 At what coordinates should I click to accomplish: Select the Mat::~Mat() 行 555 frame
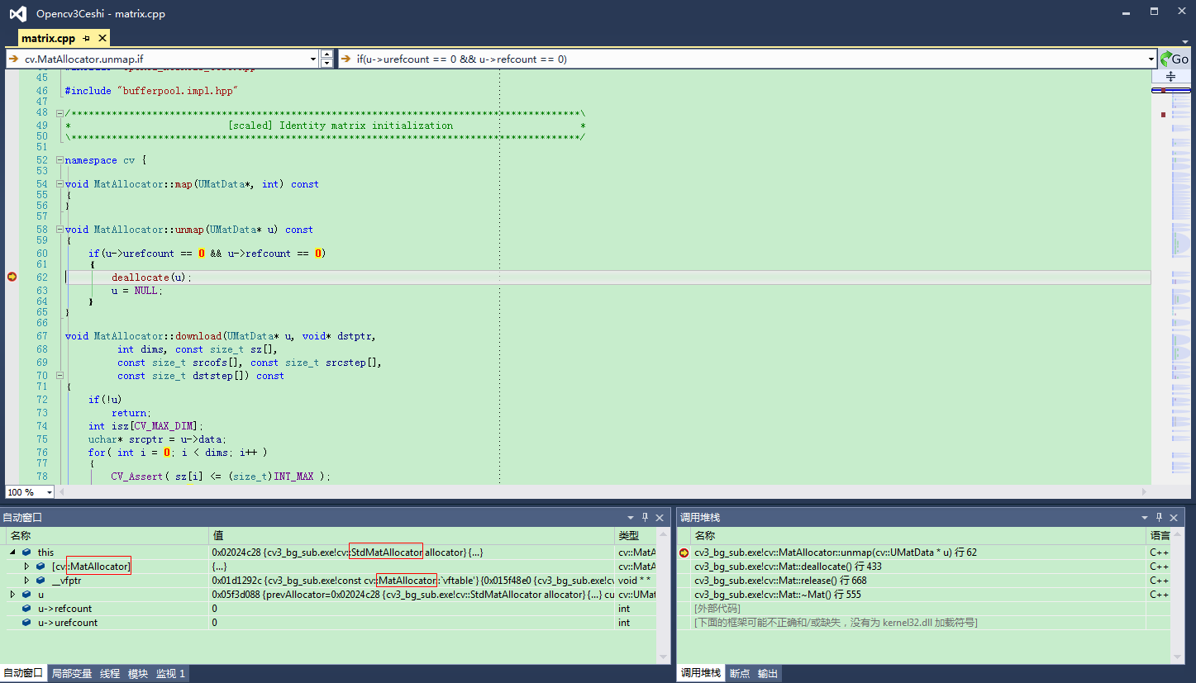[924, 595]
